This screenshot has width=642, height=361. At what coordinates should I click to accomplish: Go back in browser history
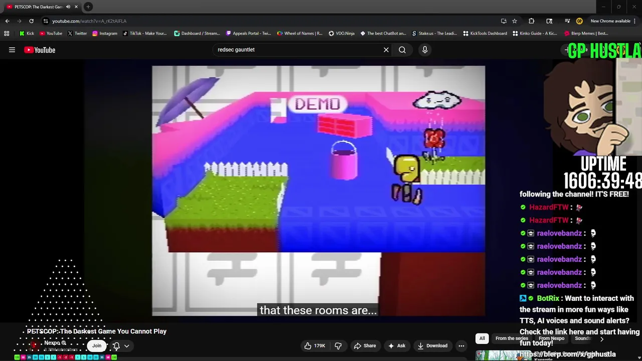pos(7,21)
